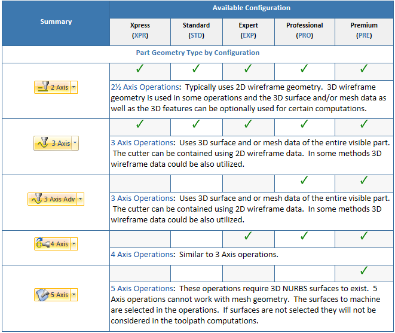Screen dimensions: 395x333
Task: Expand the 3 Axis Adv dropdown arrow
Action: coord(81,199)
